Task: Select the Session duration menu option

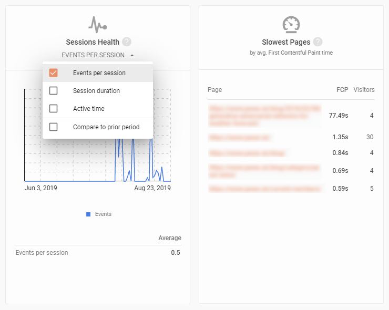Action: [x=98, y=91]
